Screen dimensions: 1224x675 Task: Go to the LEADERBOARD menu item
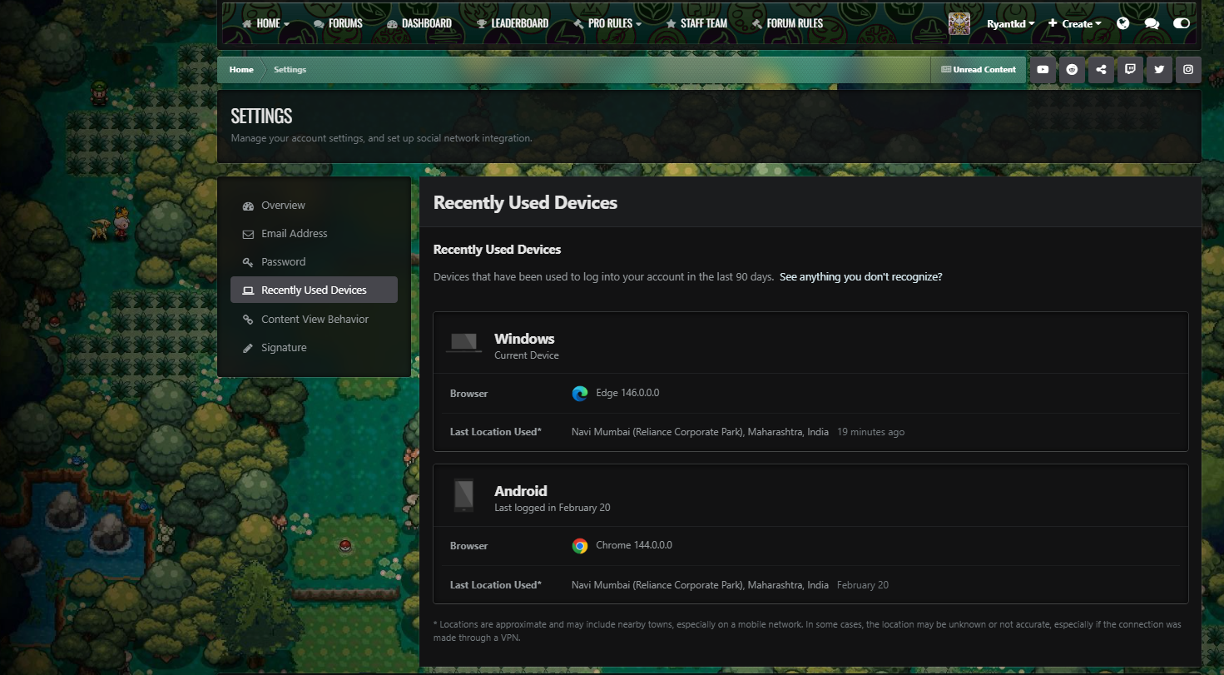pos(513,23)
